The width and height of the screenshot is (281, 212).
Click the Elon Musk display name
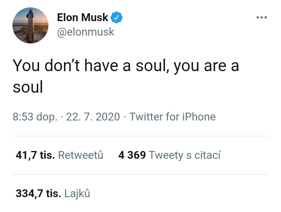(x=82, y=17)
